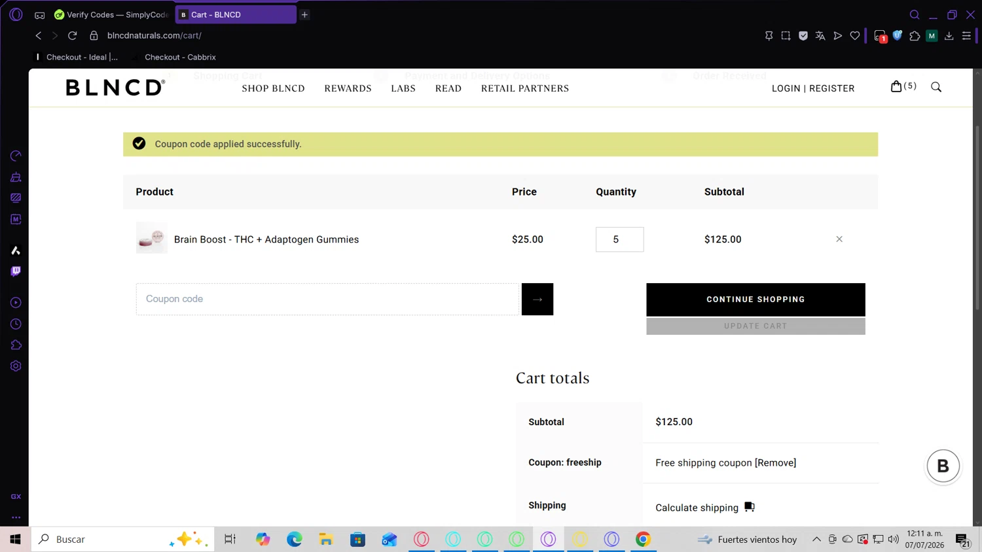The width and height of the screenshot is (982, 552).
Task: Expand Calculate shipping option
Action: click(x=704, y=508)
